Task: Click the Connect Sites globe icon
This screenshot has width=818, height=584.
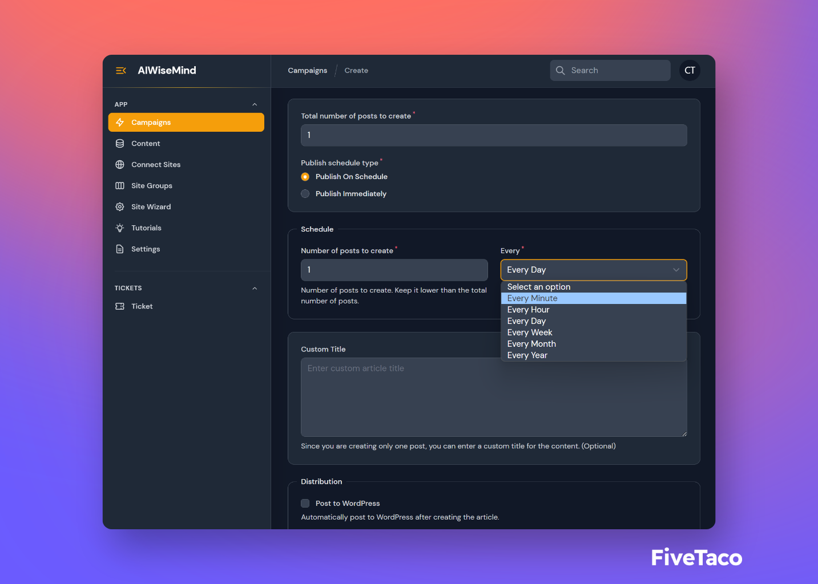Action: [120, 165]
